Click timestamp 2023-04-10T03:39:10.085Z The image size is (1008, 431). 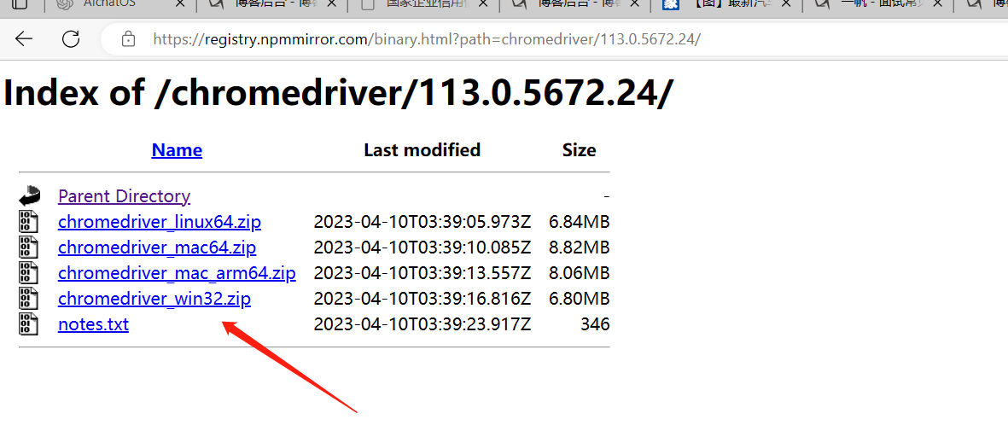pyautogui.click(x=422, y=248)
